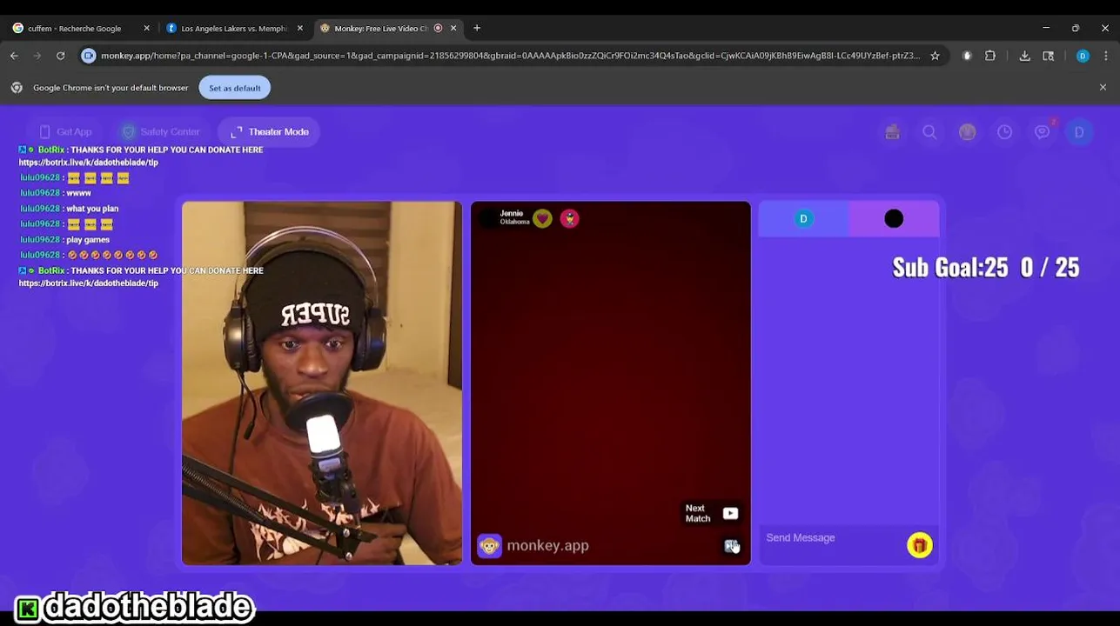Open a new browser tab

tap(477, 29)
